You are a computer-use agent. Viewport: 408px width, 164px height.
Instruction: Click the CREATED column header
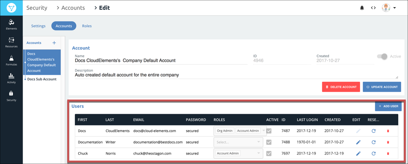coord(332,120)
